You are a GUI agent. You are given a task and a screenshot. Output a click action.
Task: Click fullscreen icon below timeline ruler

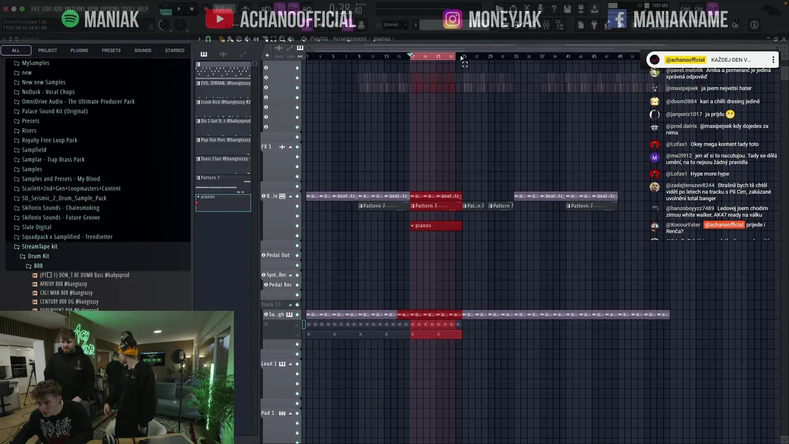point(465,65)
